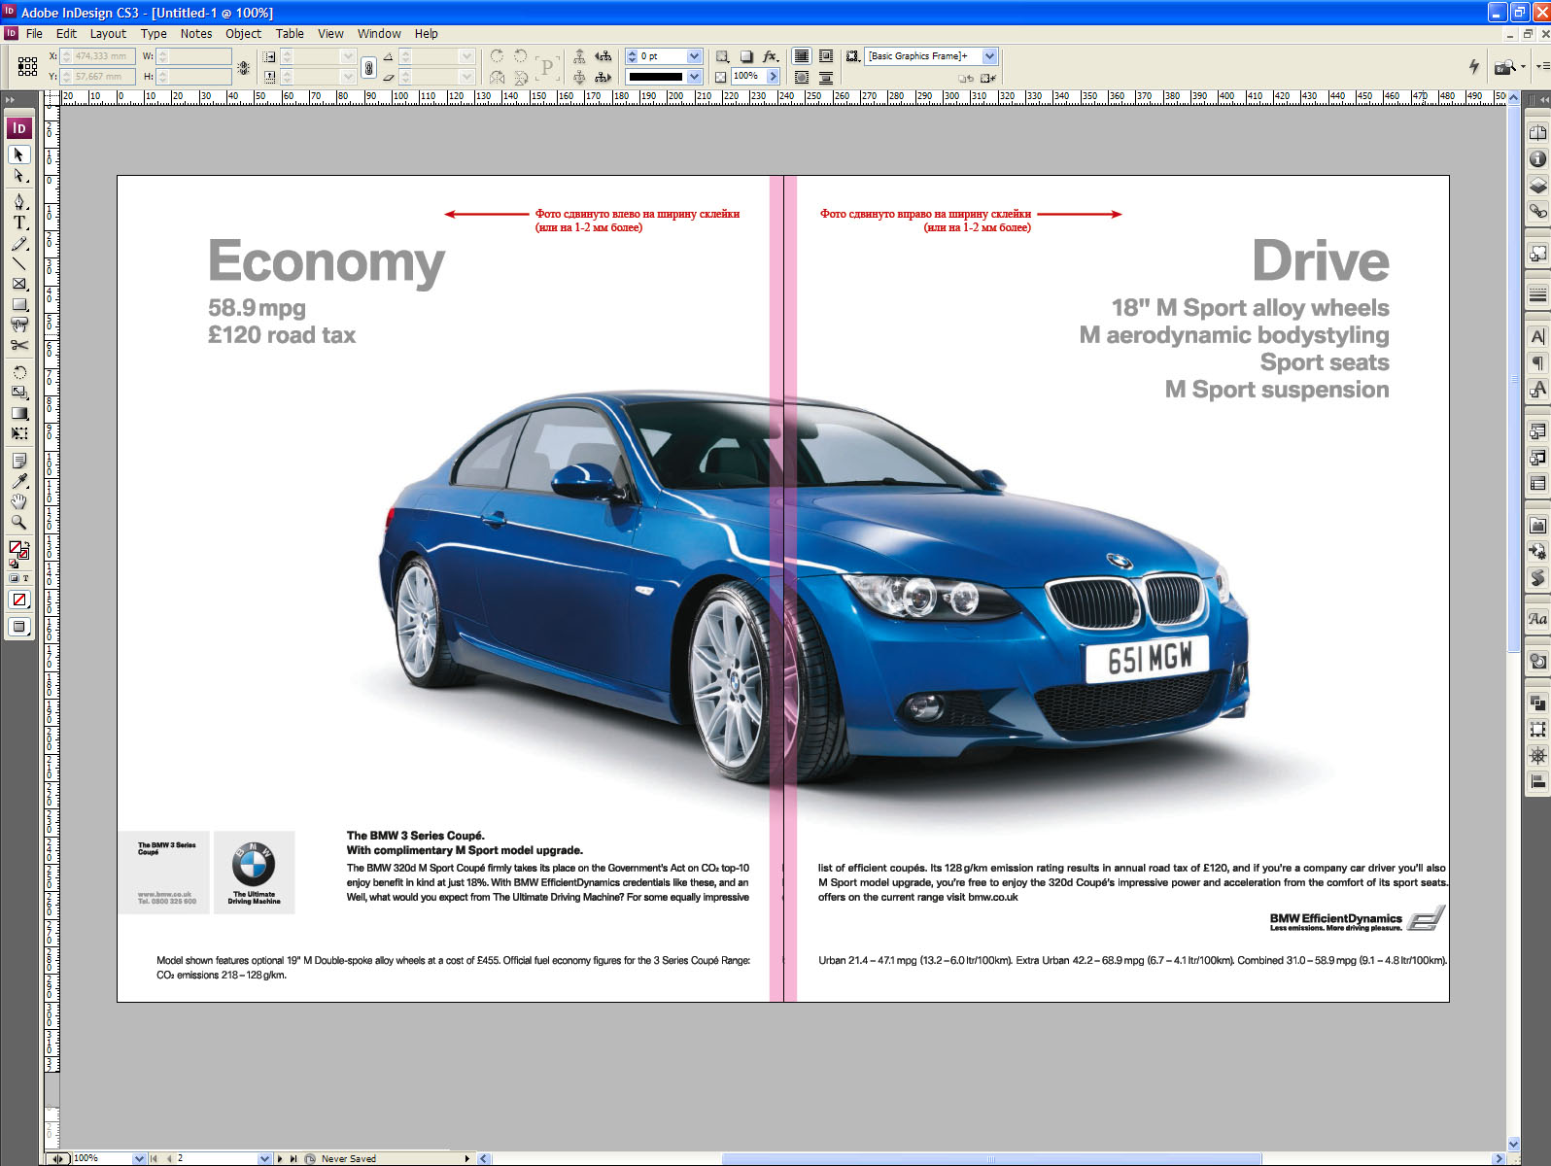Open the Glyphs panel icon
The width and height of the screenshot is (1551, 1166).
click(x=1537, y=618)
